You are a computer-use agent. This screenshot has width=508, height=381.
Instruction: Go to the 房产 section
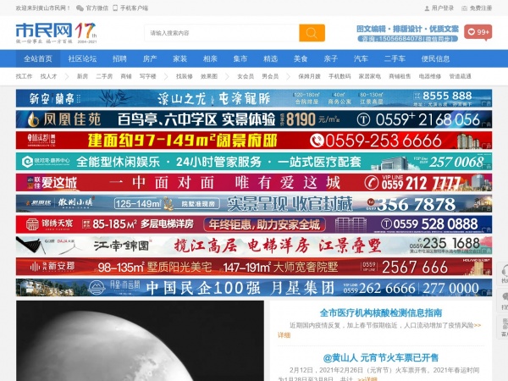tap(150, 58)
